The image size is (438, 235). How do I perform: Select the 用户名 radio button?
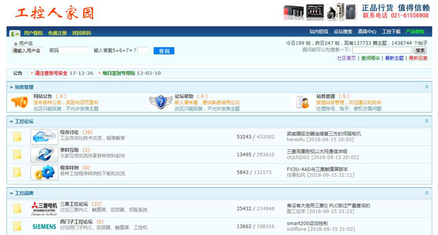point(16,44)
